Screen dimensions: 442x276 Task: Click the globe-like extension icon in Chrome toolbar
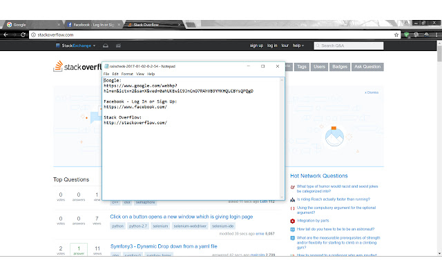point(416,35)
